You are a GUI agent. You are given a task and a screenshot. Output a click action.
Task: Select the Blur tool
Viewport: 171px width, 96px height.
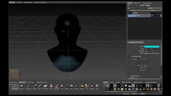[62, 87]
